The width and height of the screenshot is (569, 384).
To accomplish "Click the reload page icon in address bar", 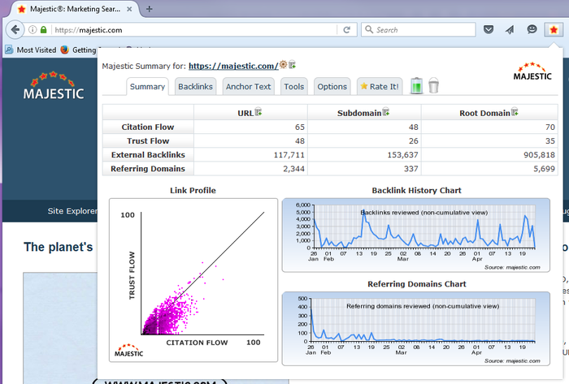I will (x=347, y=29).
